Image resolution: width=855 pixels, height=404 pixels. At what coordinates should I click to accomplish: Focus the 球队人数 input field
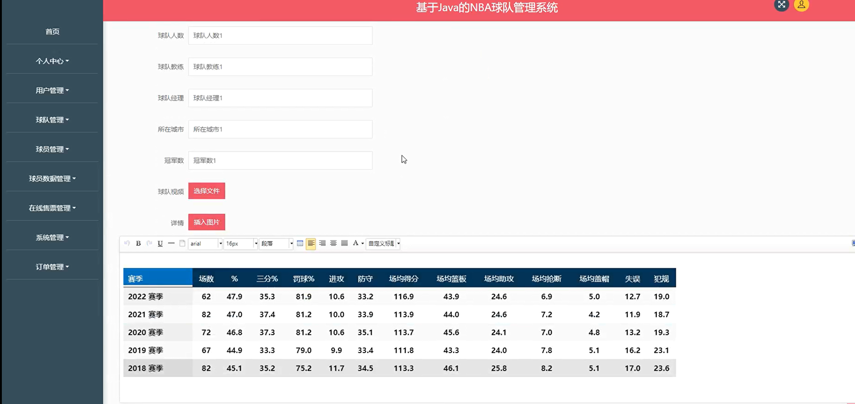click(280, 35)
